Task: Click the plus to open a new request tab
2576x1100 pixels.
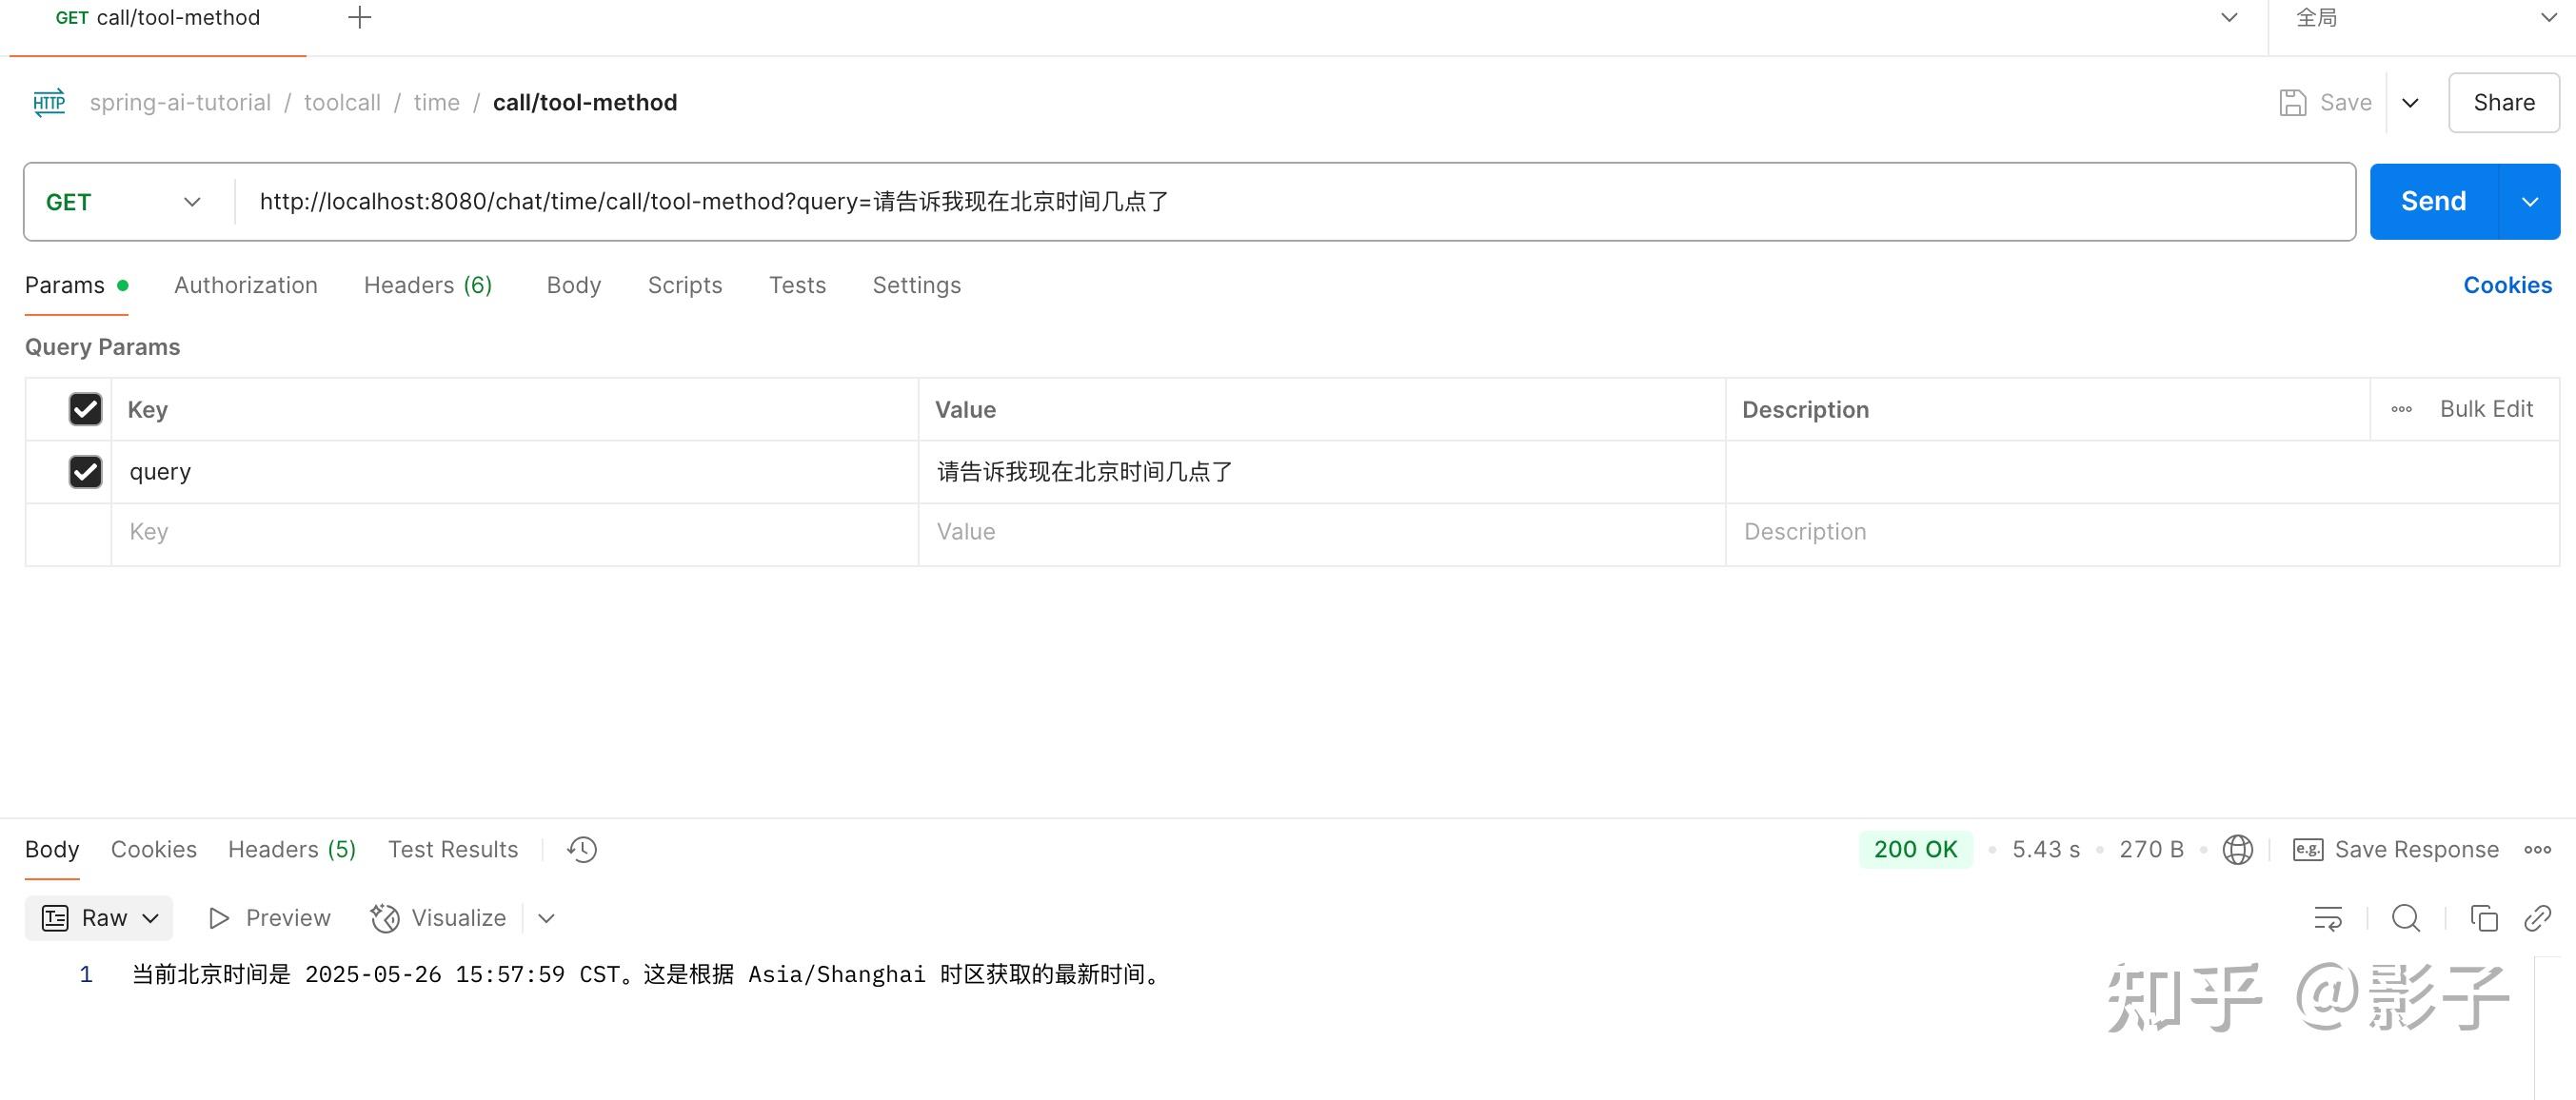Action: coord(359,17)
